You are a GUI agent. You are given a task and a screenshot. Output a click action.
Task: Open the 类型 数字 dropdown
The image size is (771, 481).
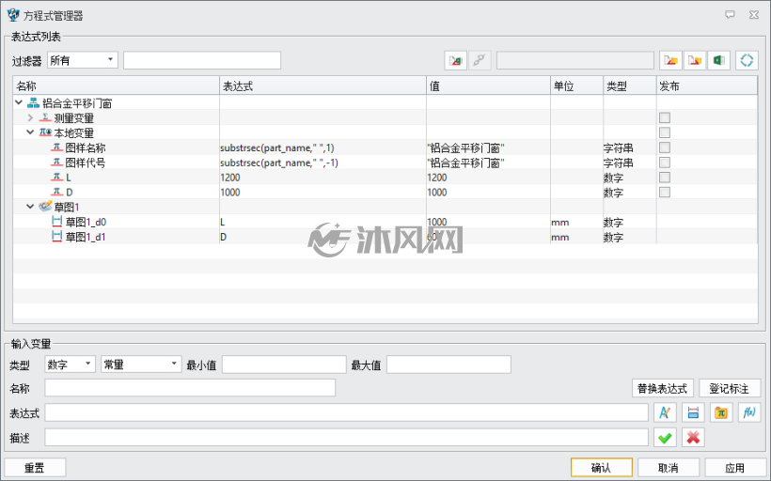point(70,365)
